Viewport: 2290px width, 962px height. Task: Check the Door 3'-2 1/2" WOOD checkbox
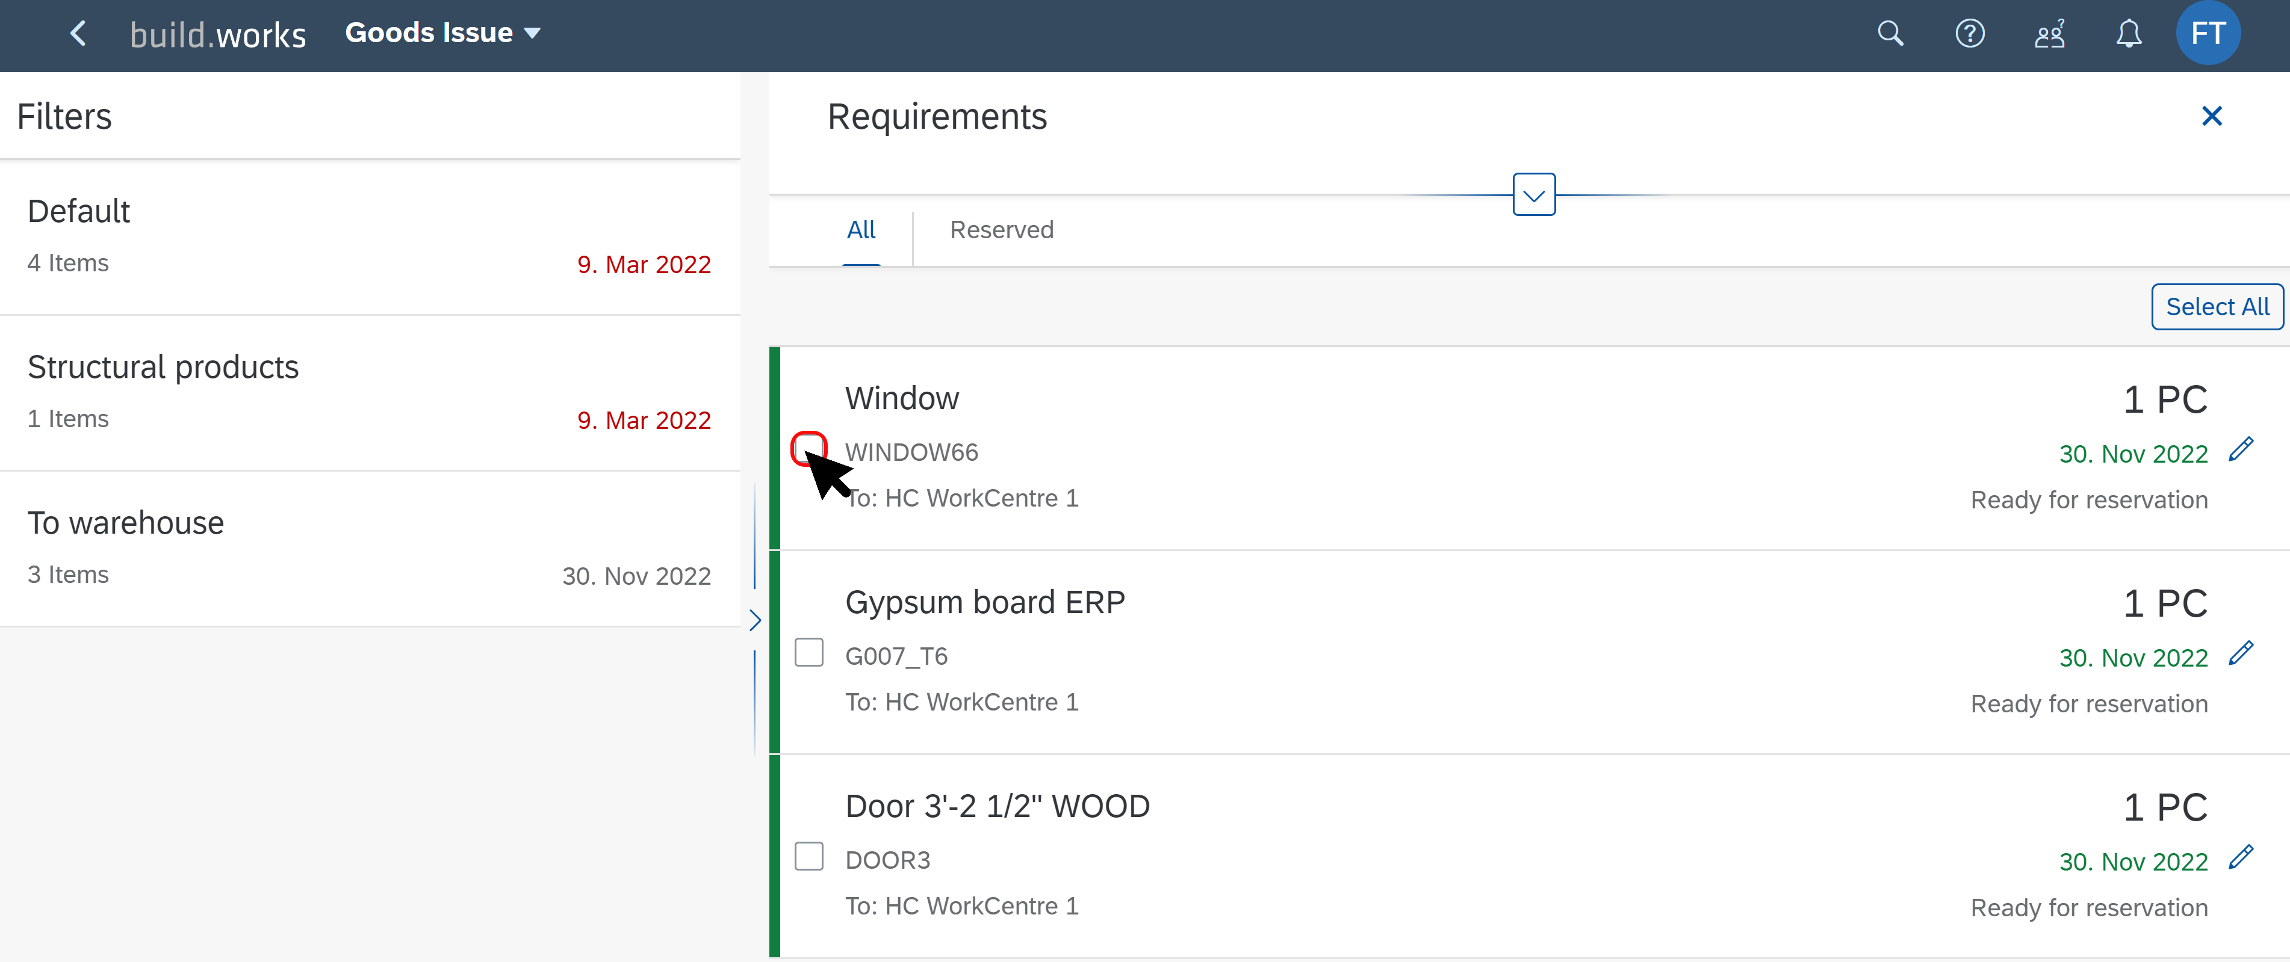(809, 857)
